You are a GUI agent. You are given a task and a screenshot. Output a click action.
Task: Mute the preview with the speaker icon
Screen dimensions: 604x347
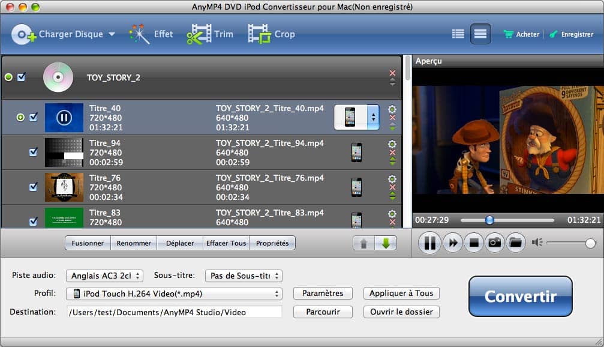[537, 243]
